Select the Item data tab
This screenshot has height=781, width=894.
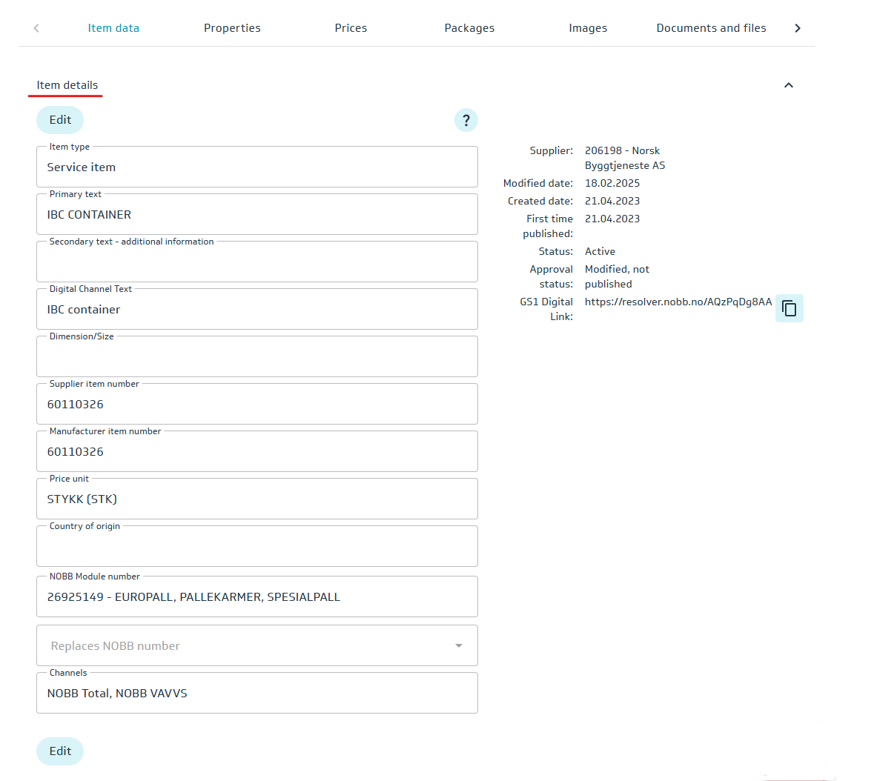pyautogui.click(x=113, y=28)
